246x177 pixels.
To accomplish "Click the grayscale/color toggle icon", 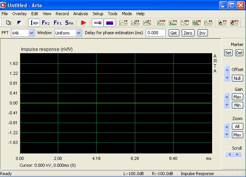I will 19,23.
